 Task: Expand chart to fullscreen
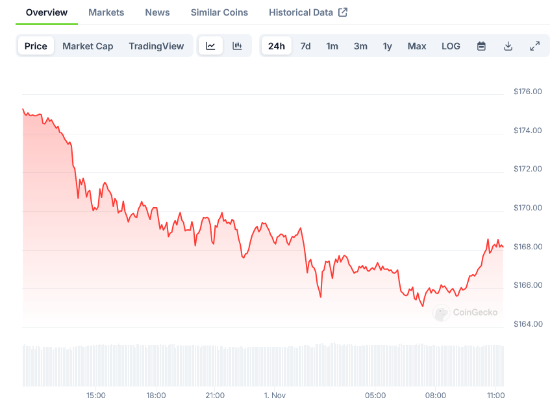tap(534, 46)
